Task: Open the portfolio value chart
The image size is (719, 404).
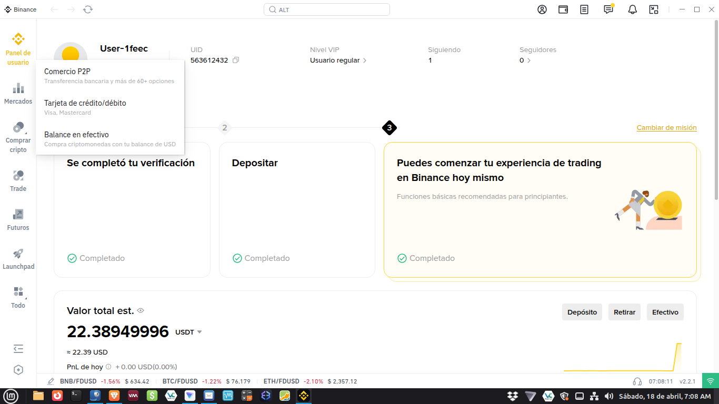Action: (x=623, y=357)
